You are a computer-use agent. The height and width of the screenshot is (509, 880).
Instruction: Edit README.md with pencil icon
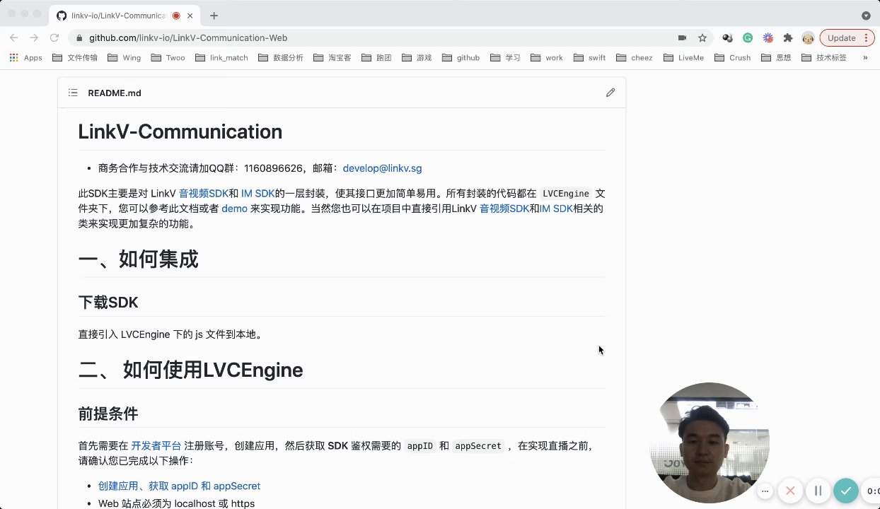click(x=610, y=93)
